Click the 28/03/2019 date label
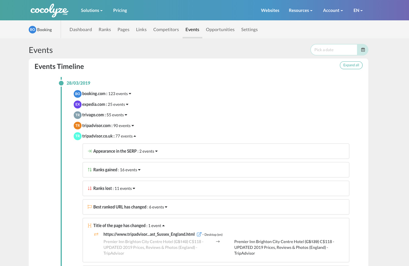409x266 pixels. [78, 83]
